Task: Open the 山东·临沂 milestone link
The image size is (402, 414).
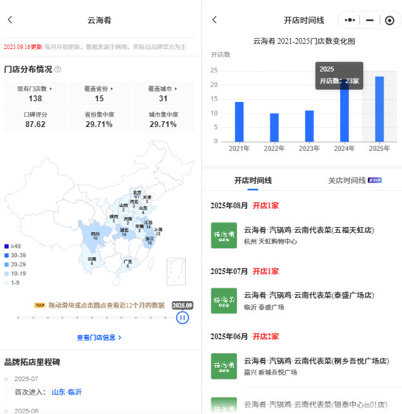Action: 66,392
